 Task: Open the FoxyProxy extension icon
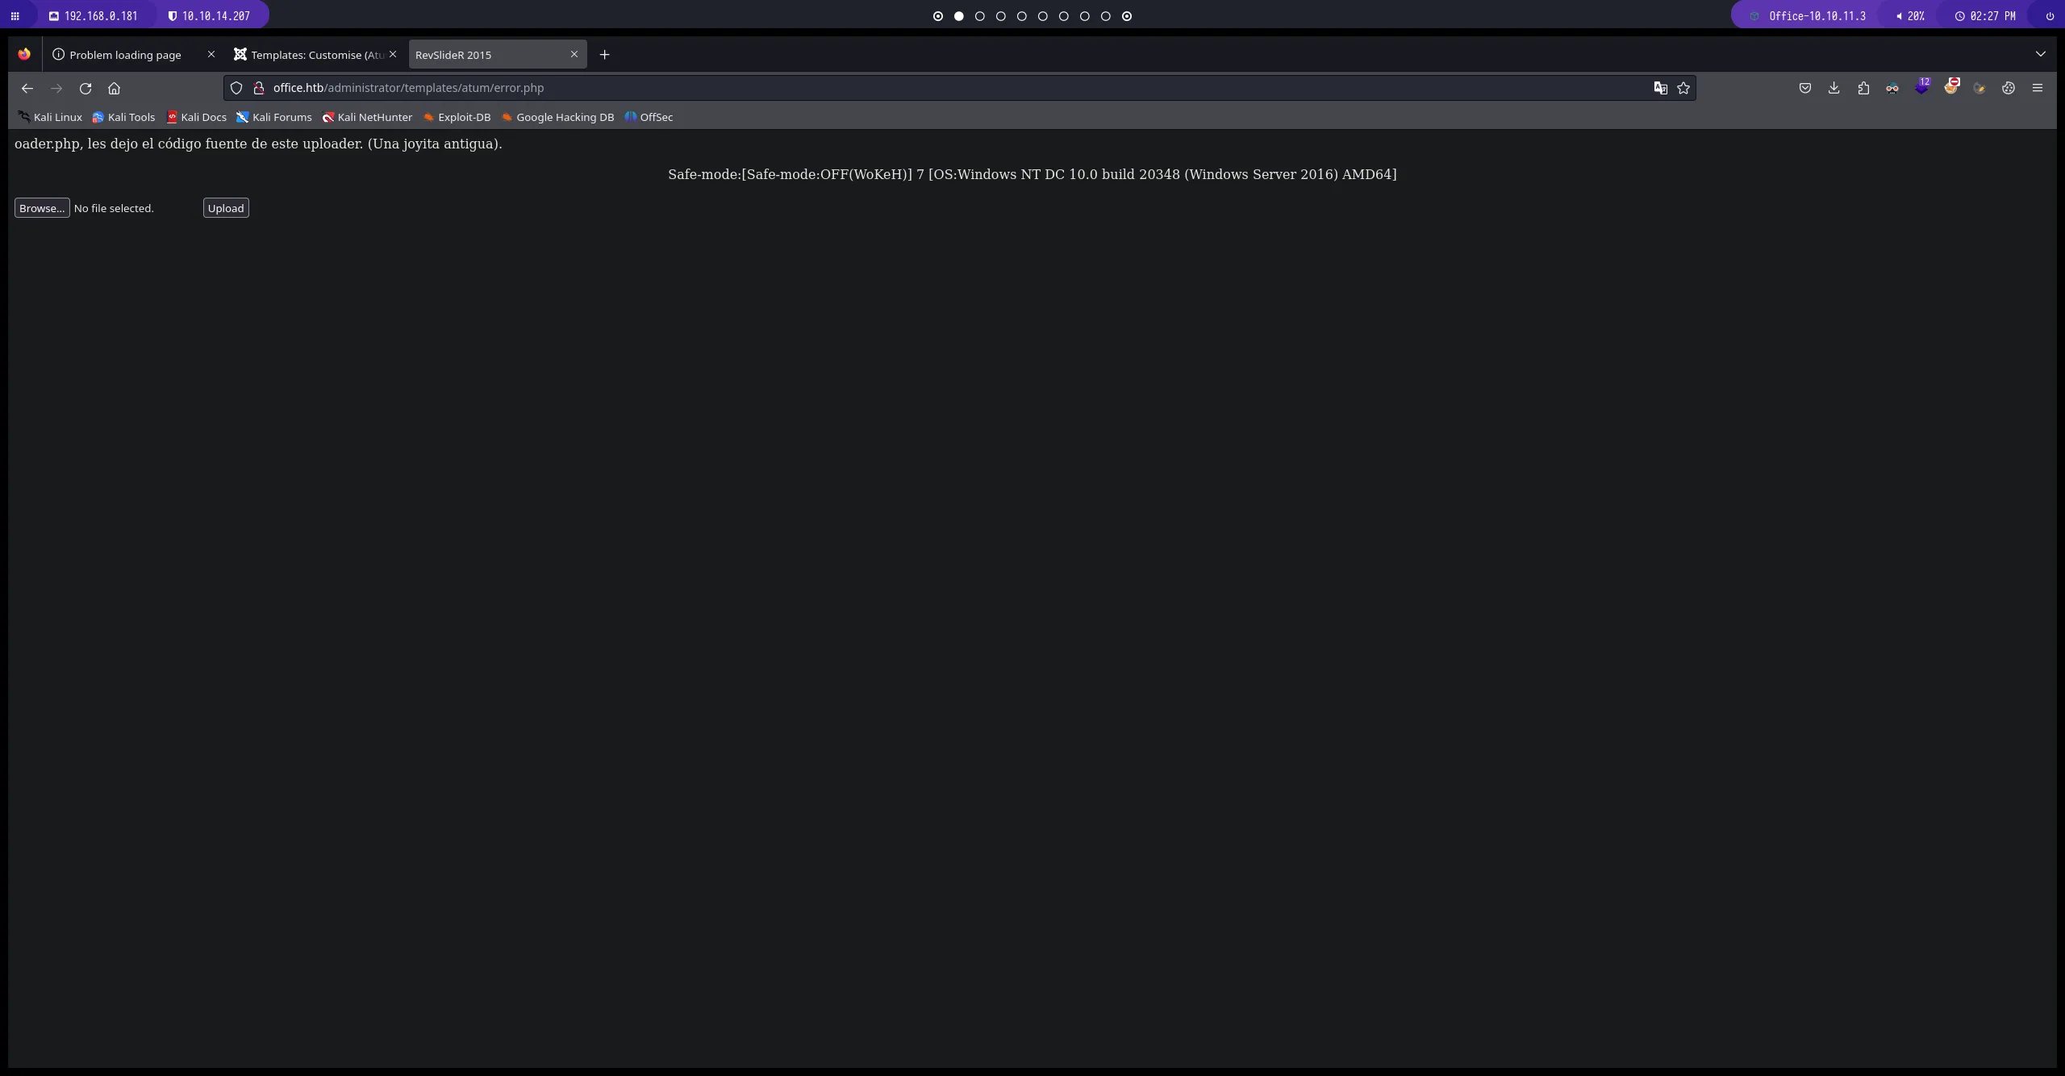pyautogui.click(x=1952, y=88)
